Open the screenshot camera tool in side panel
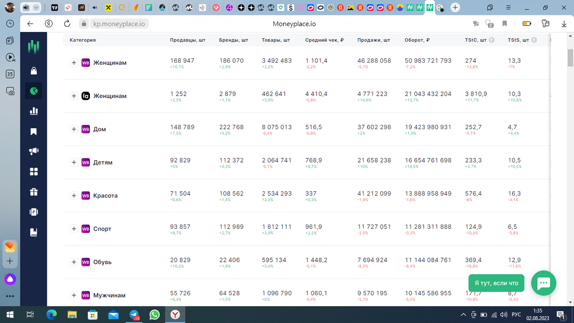The width and height of the screenshot is (574, 323). pyautogui.click(x=10, y=91)
